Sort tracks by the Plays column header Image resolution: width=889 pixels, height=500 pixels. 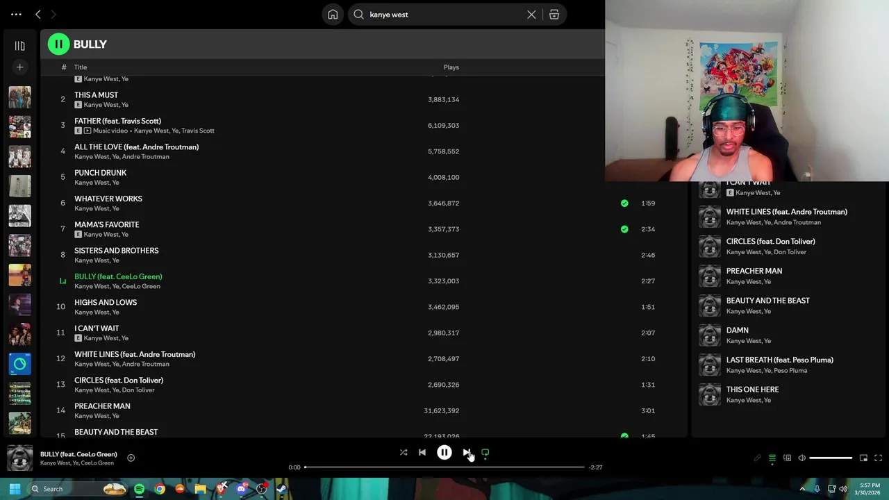[x=451, y=67]
